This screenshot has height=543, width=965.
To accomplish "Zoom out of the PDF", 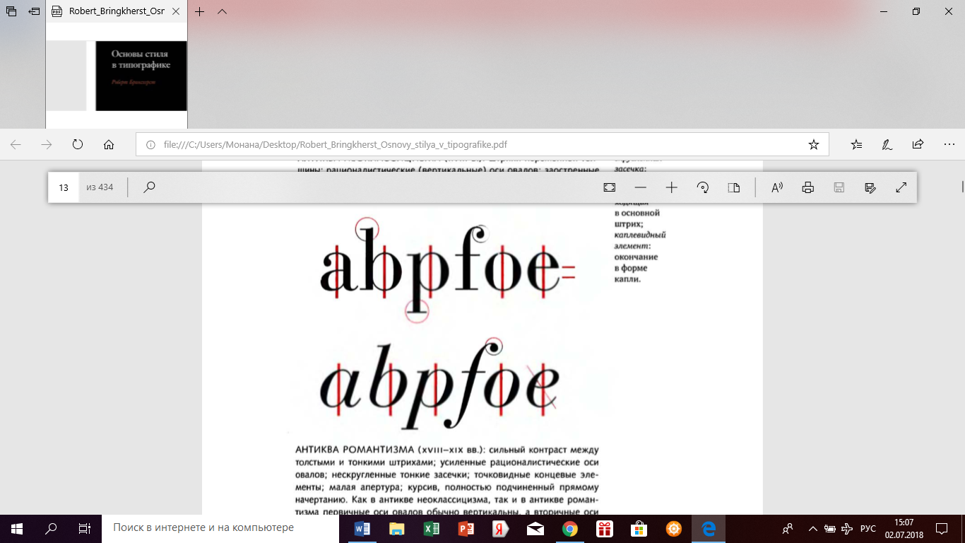I will pos(641,187).
